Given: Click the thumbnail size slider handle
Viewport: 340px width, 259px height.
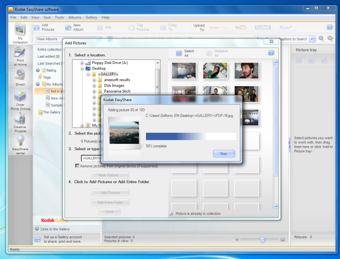Looking at the screenshot, I should [262, 239].
